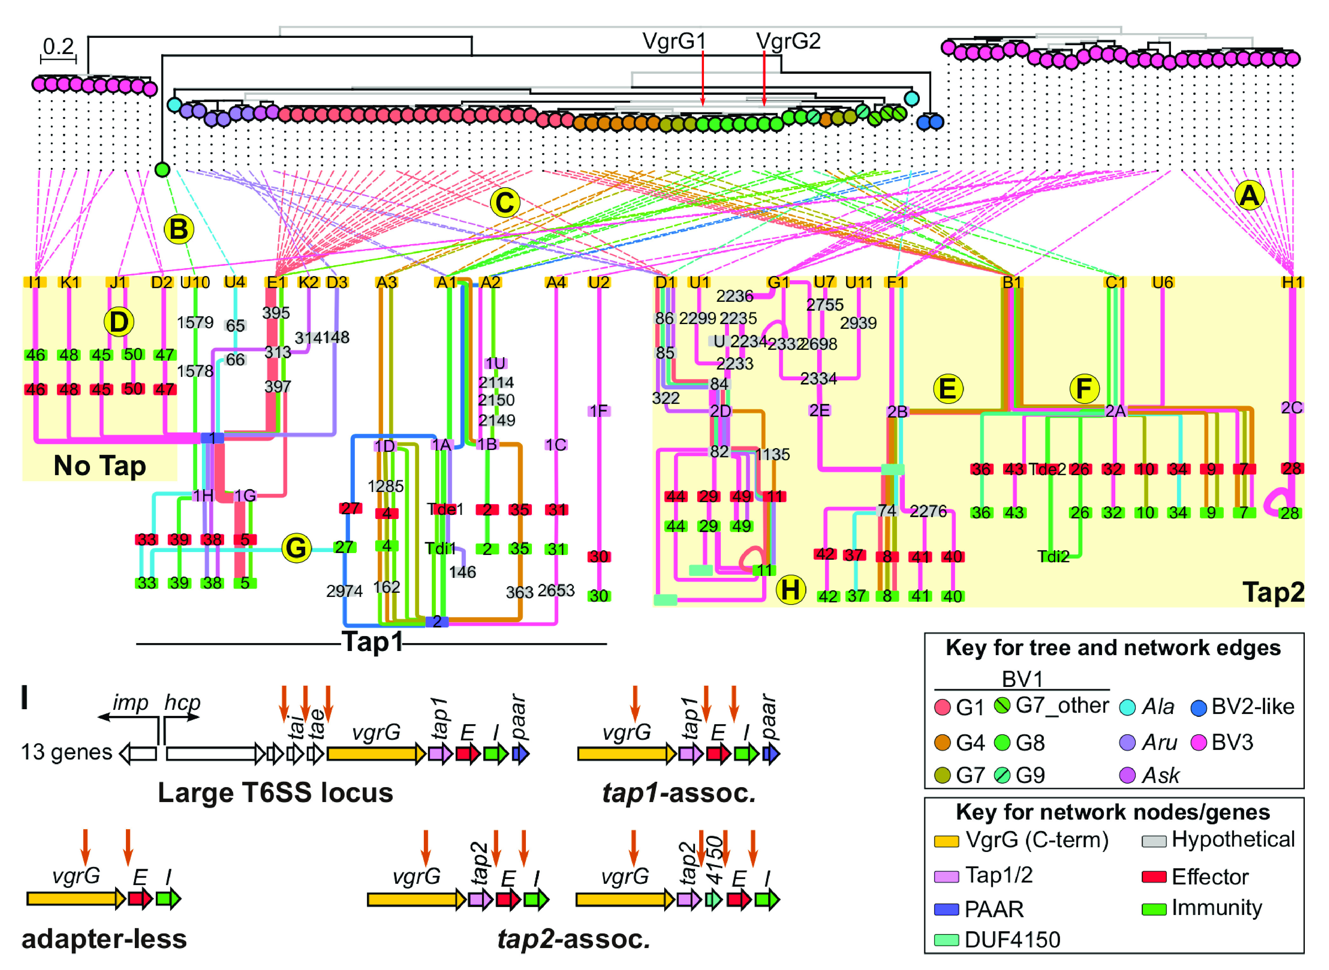Screen dimensions: 1329x970
Task: Click the yellow circled letter C marker
Action: [x=505, y=203]
